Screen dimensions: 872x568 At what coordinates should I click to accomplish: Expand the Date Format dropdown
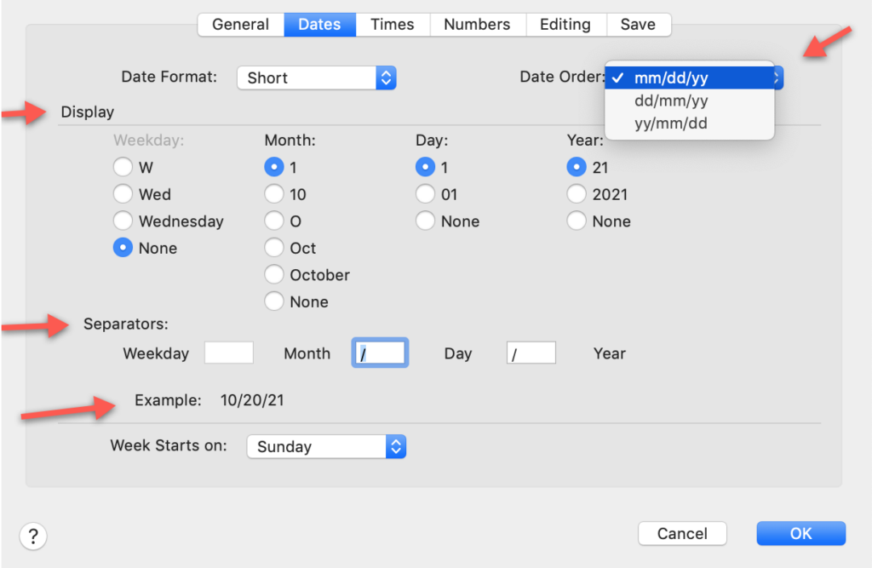[x=317, y=78]
